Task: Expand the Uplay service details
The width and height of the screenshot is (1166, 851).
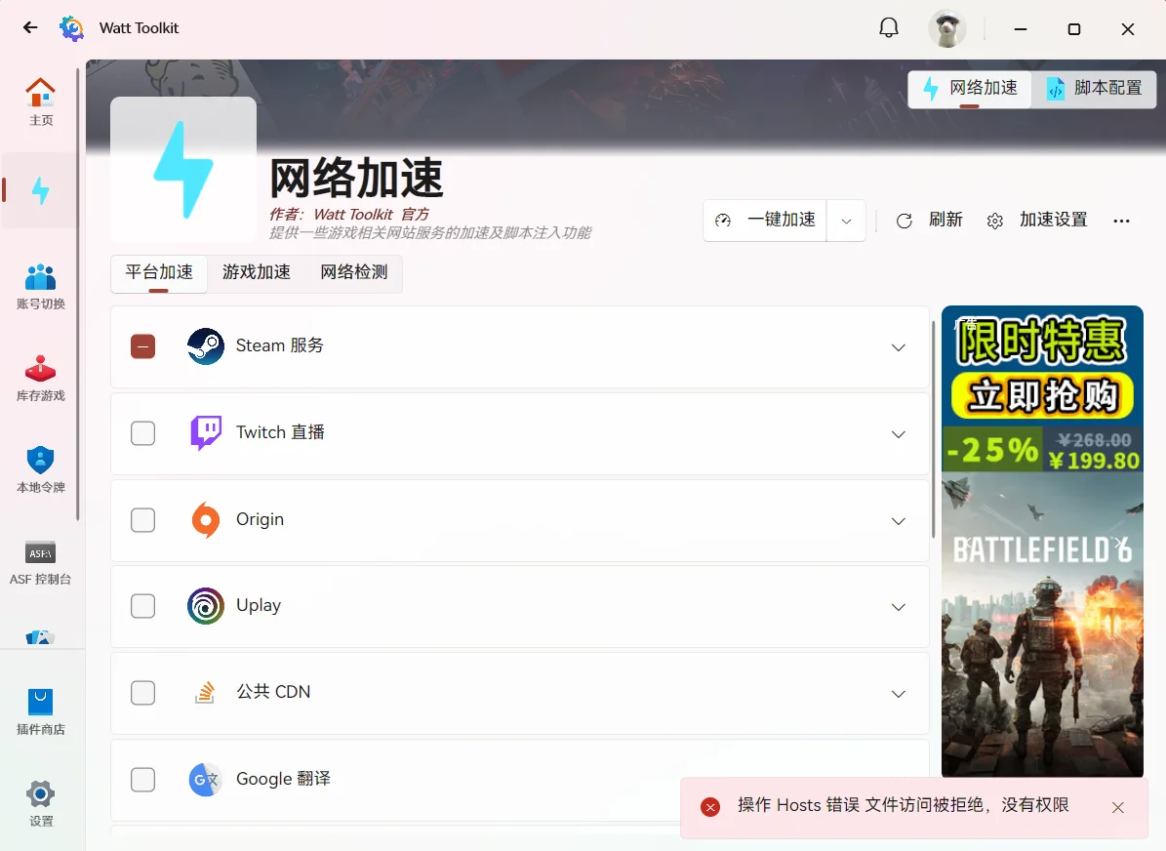Action: 898,606
